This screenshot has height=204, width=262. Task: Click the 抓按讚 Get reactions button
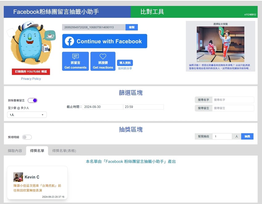pos(103,61)
